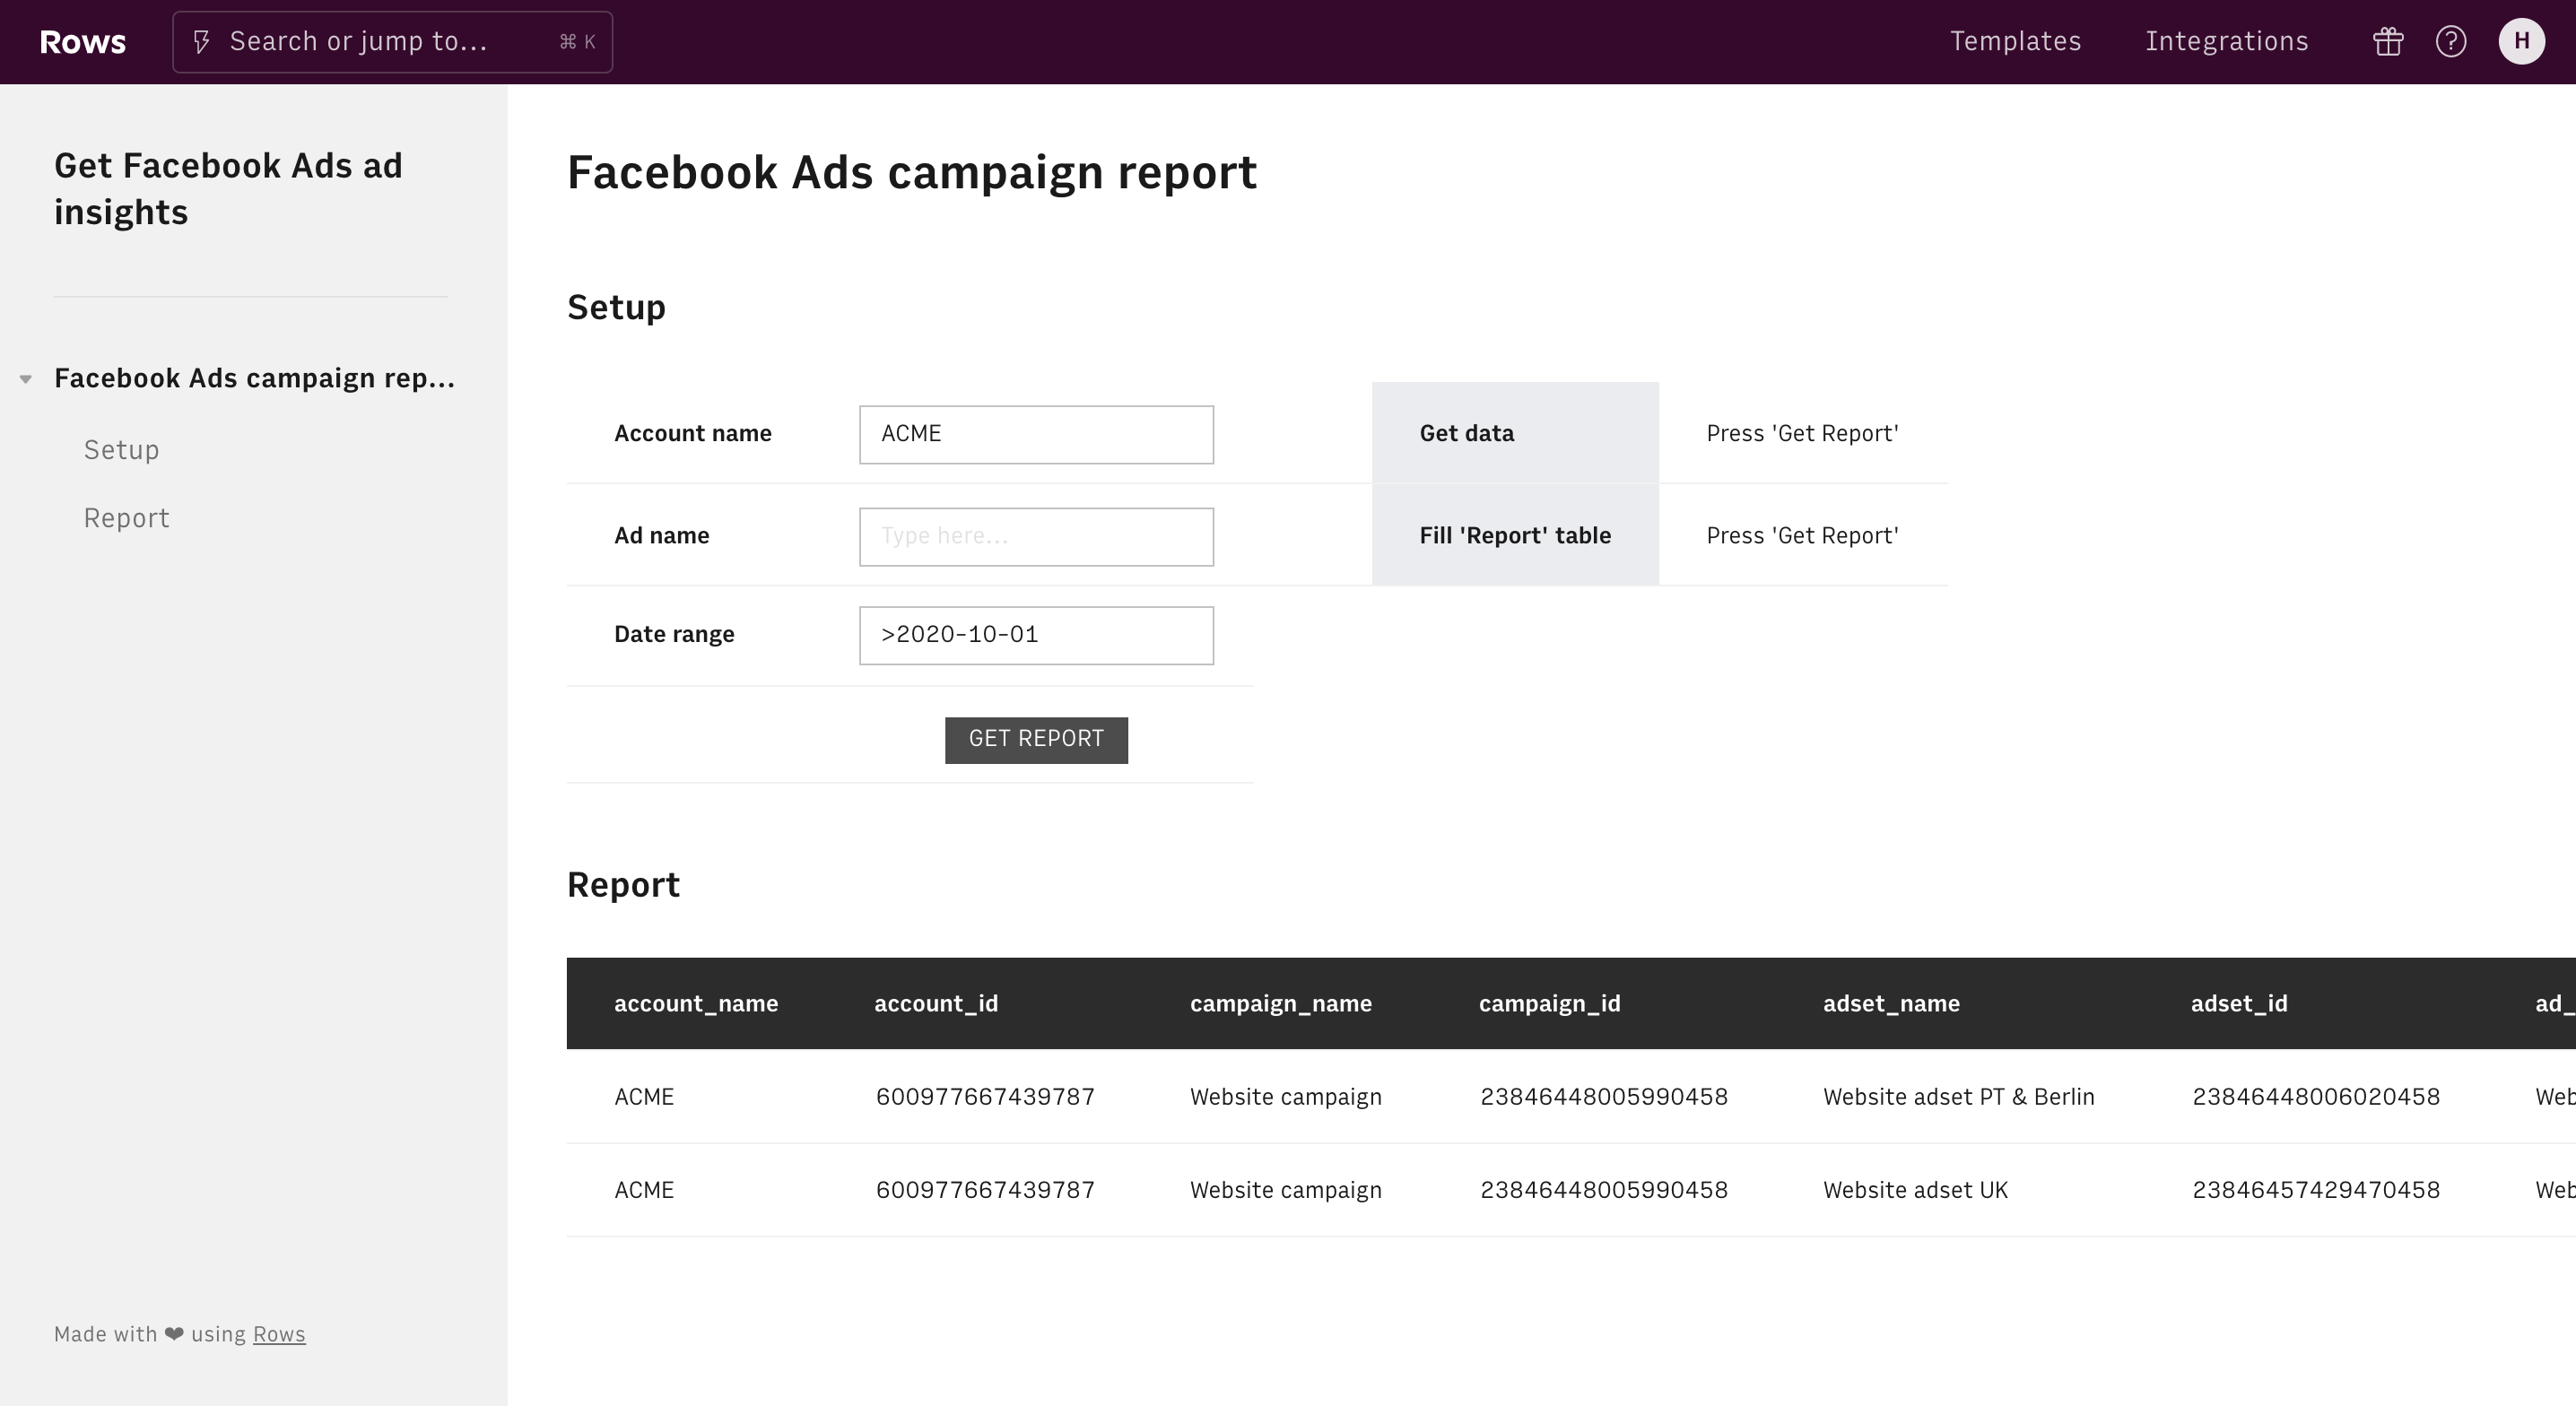The height and width of the screenshot is (1406, 2576).
Task: Go to Report in the sidebar
Action: coord(127,518)
